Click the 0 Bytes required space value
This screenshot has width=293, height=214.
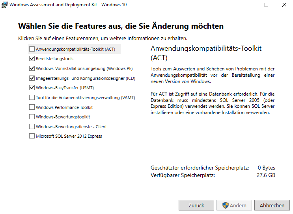pos(267,168)
